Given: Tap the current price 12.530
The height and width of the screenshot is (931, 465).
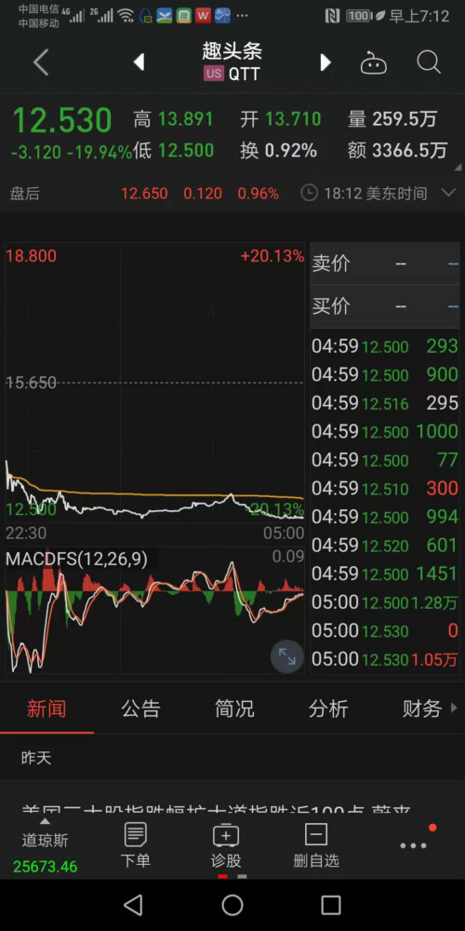Looking at the screenshot, I should pyautogui.click(x=62, y=120).
